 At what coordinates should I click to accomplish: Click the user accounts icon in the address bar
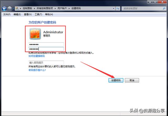(17, 8)
